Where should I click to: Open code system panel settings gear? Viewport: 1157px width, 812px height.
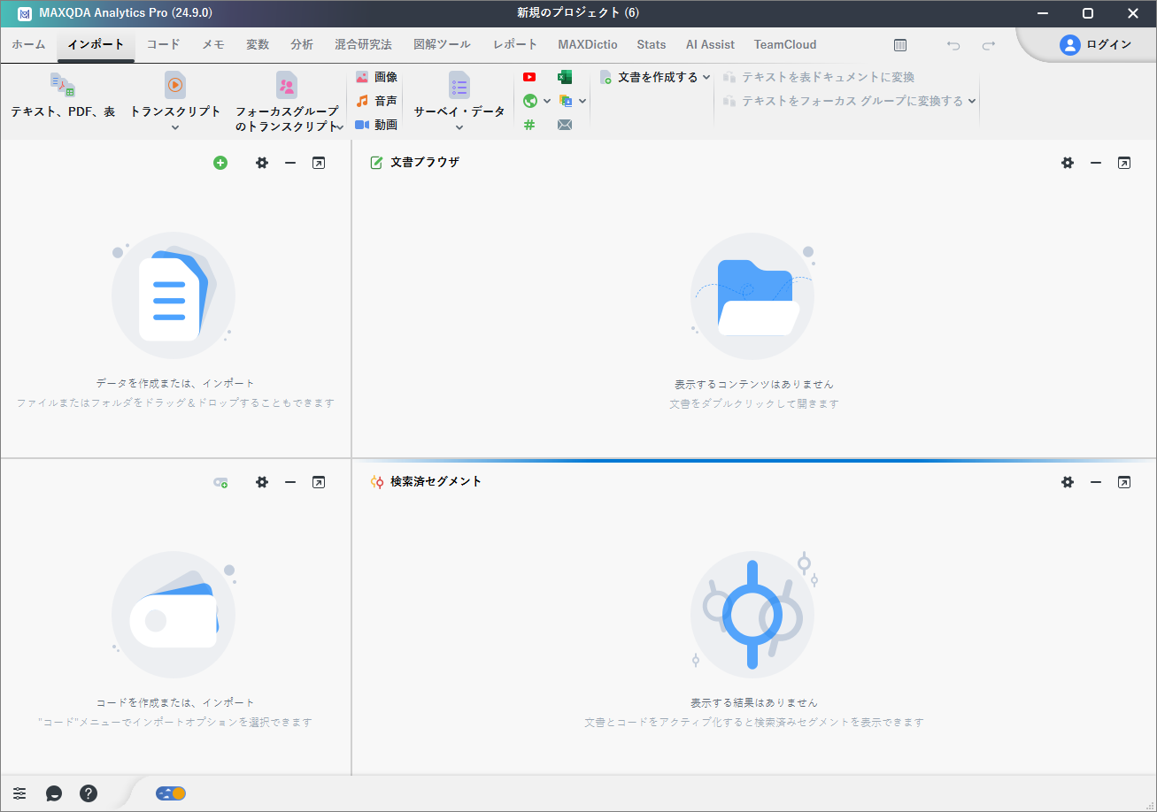(x=262, y=482)
